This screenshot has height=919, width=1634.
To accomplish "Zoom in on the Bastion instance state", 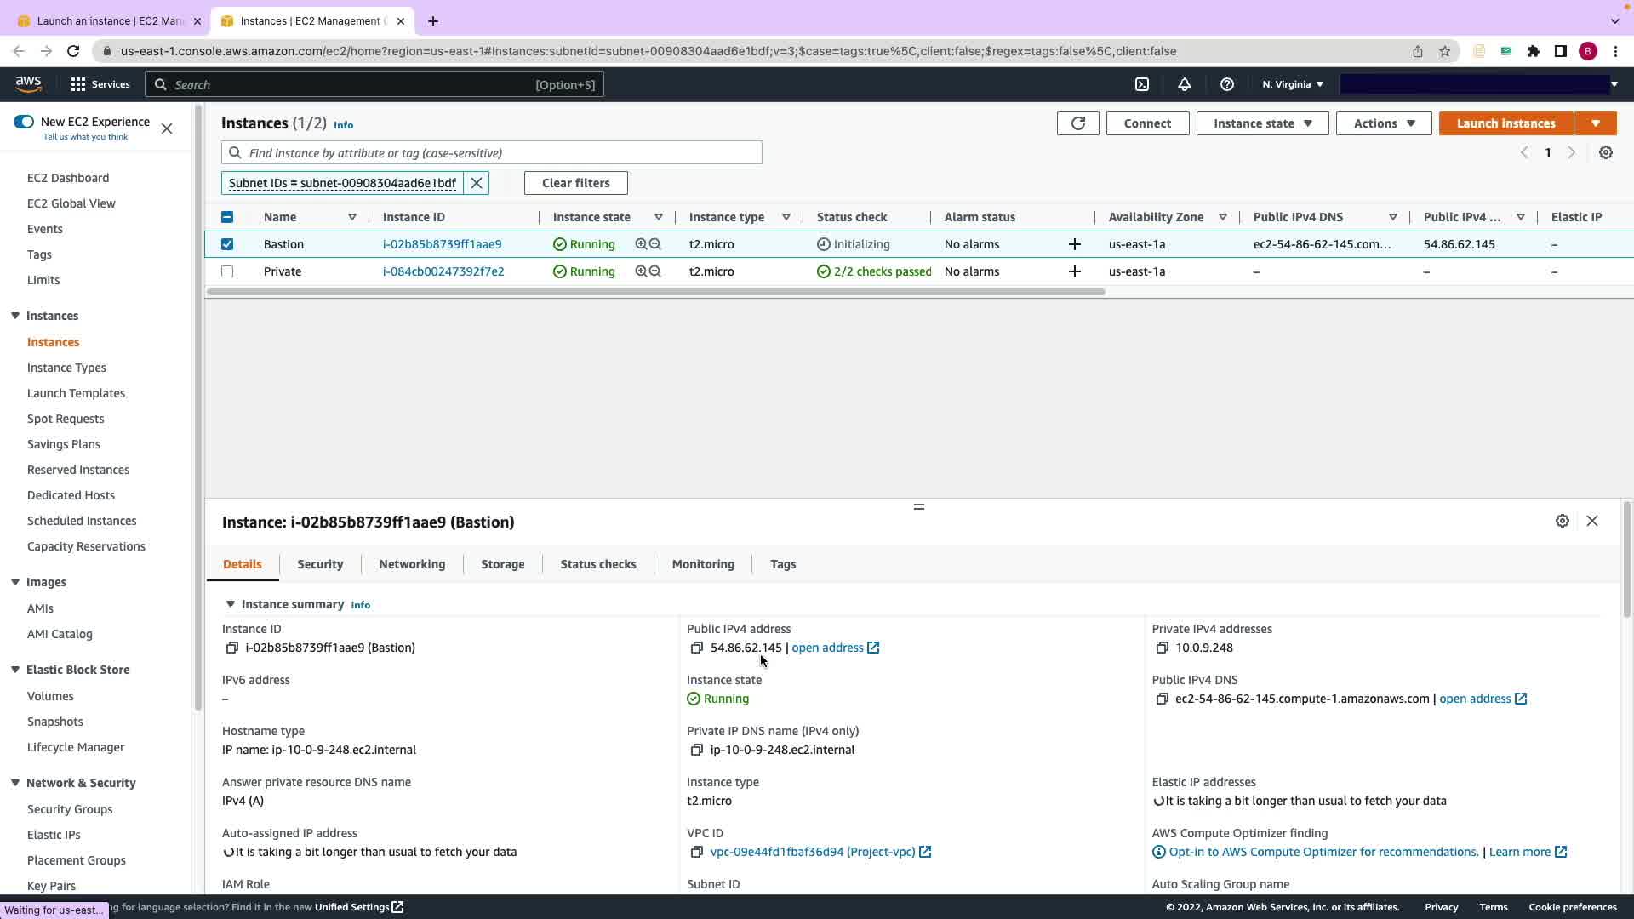I will tap(641, 244).
